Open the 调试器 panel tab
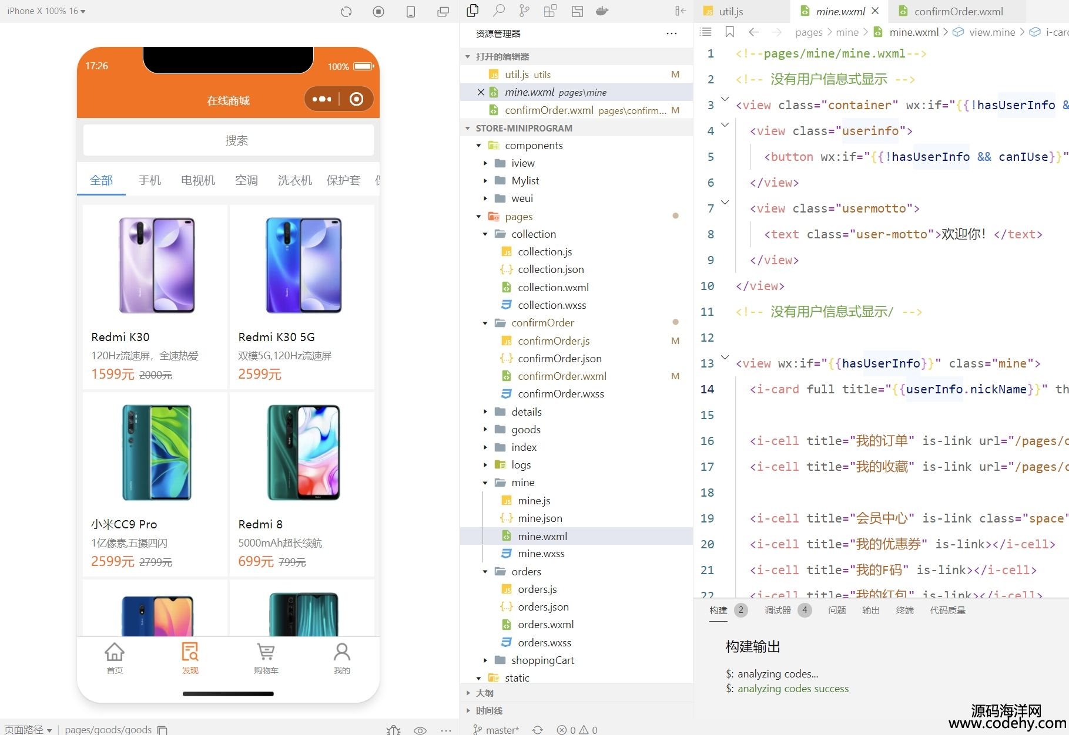This screenshot has height=735, width=1069. [x=778, y=610]
